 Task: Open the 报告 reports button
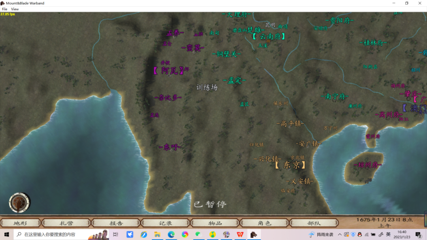[116, 223]
